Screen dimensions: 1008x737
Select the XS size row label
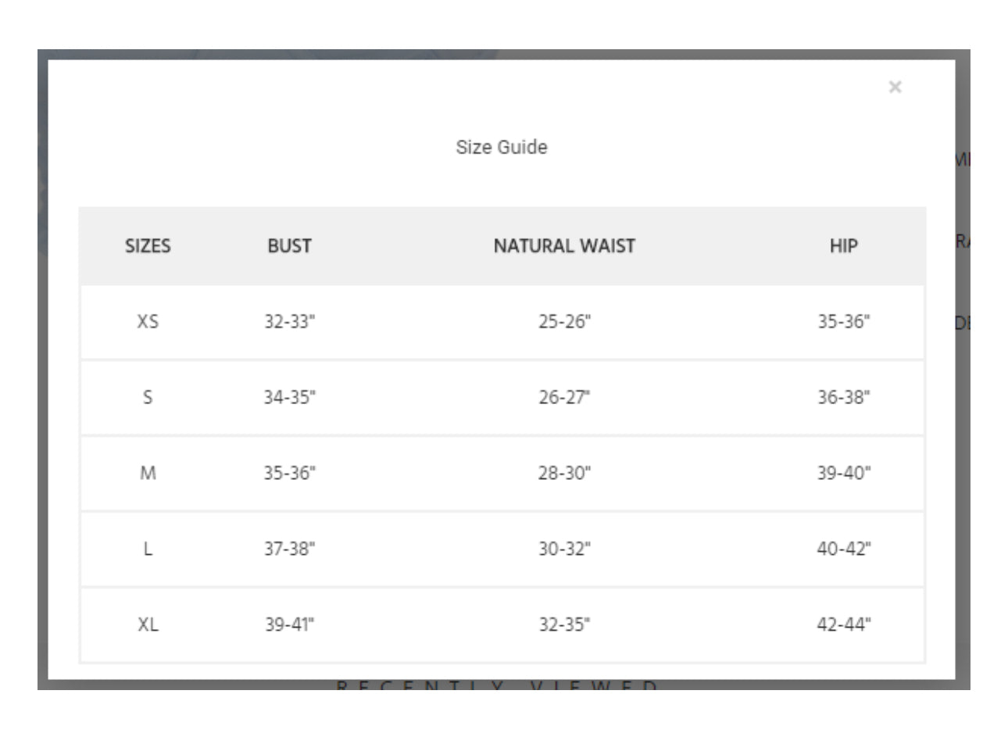[148, 321]
